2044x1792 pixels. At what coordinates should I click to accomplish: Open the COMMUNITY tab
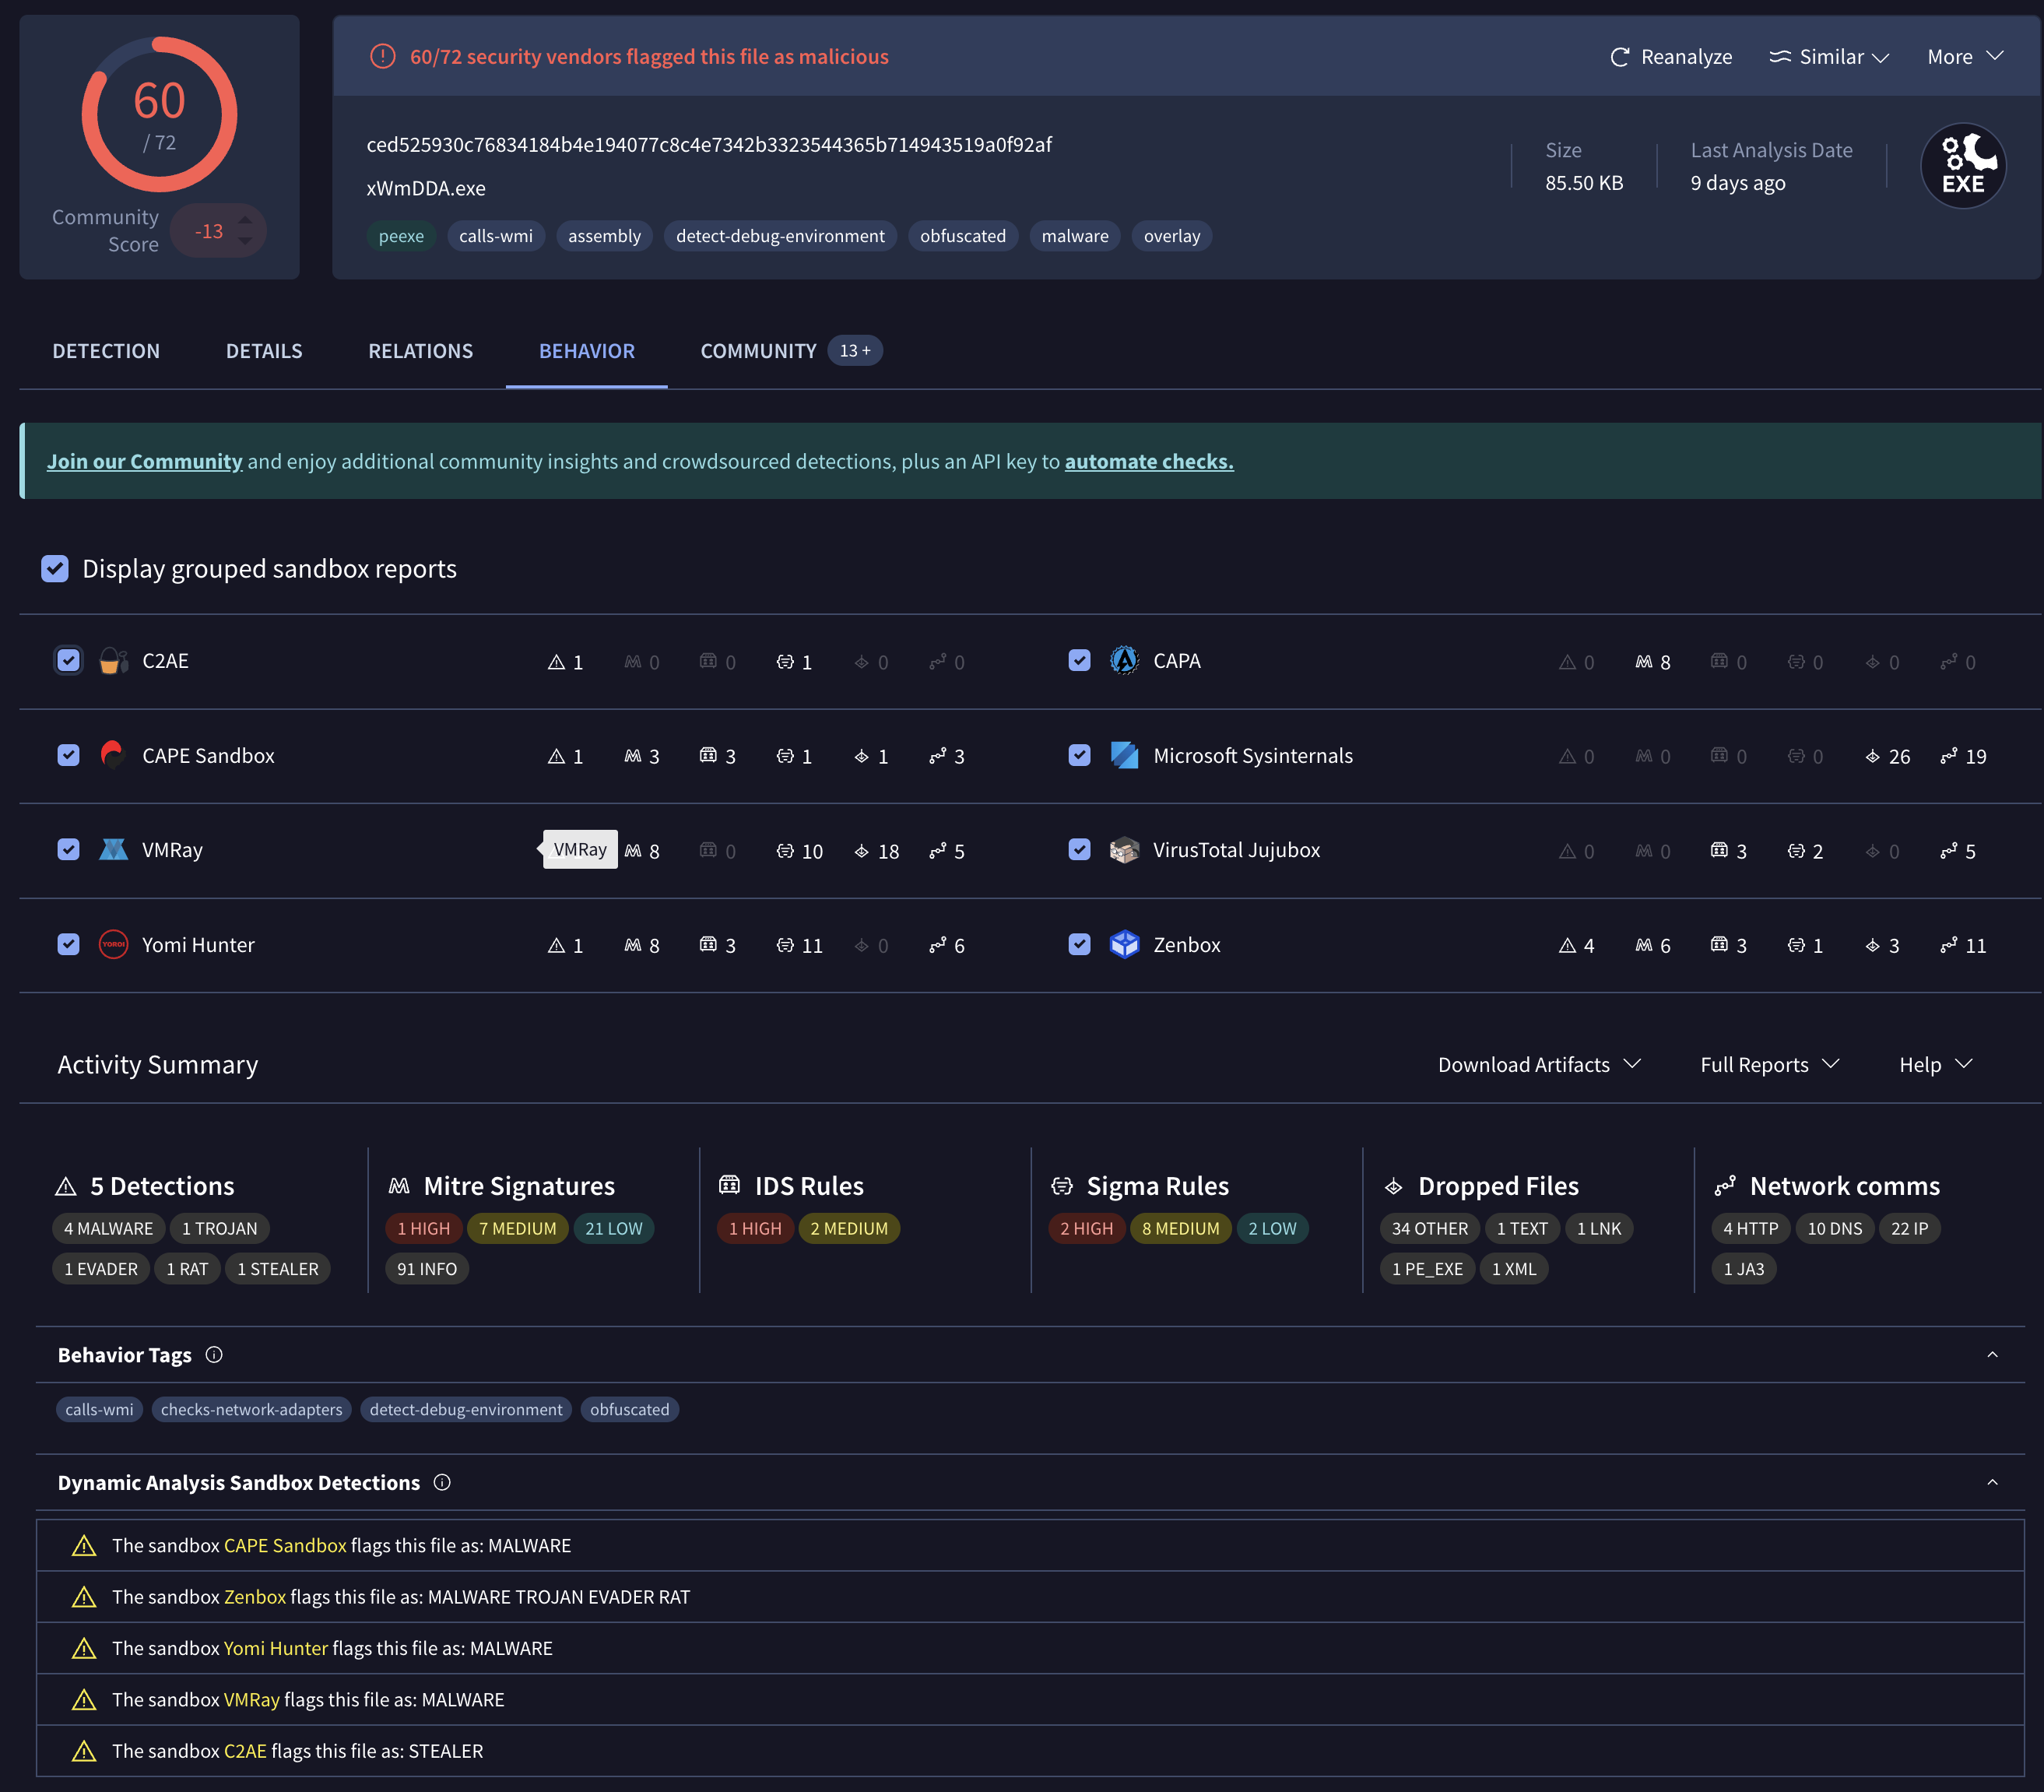coord(758,351)
